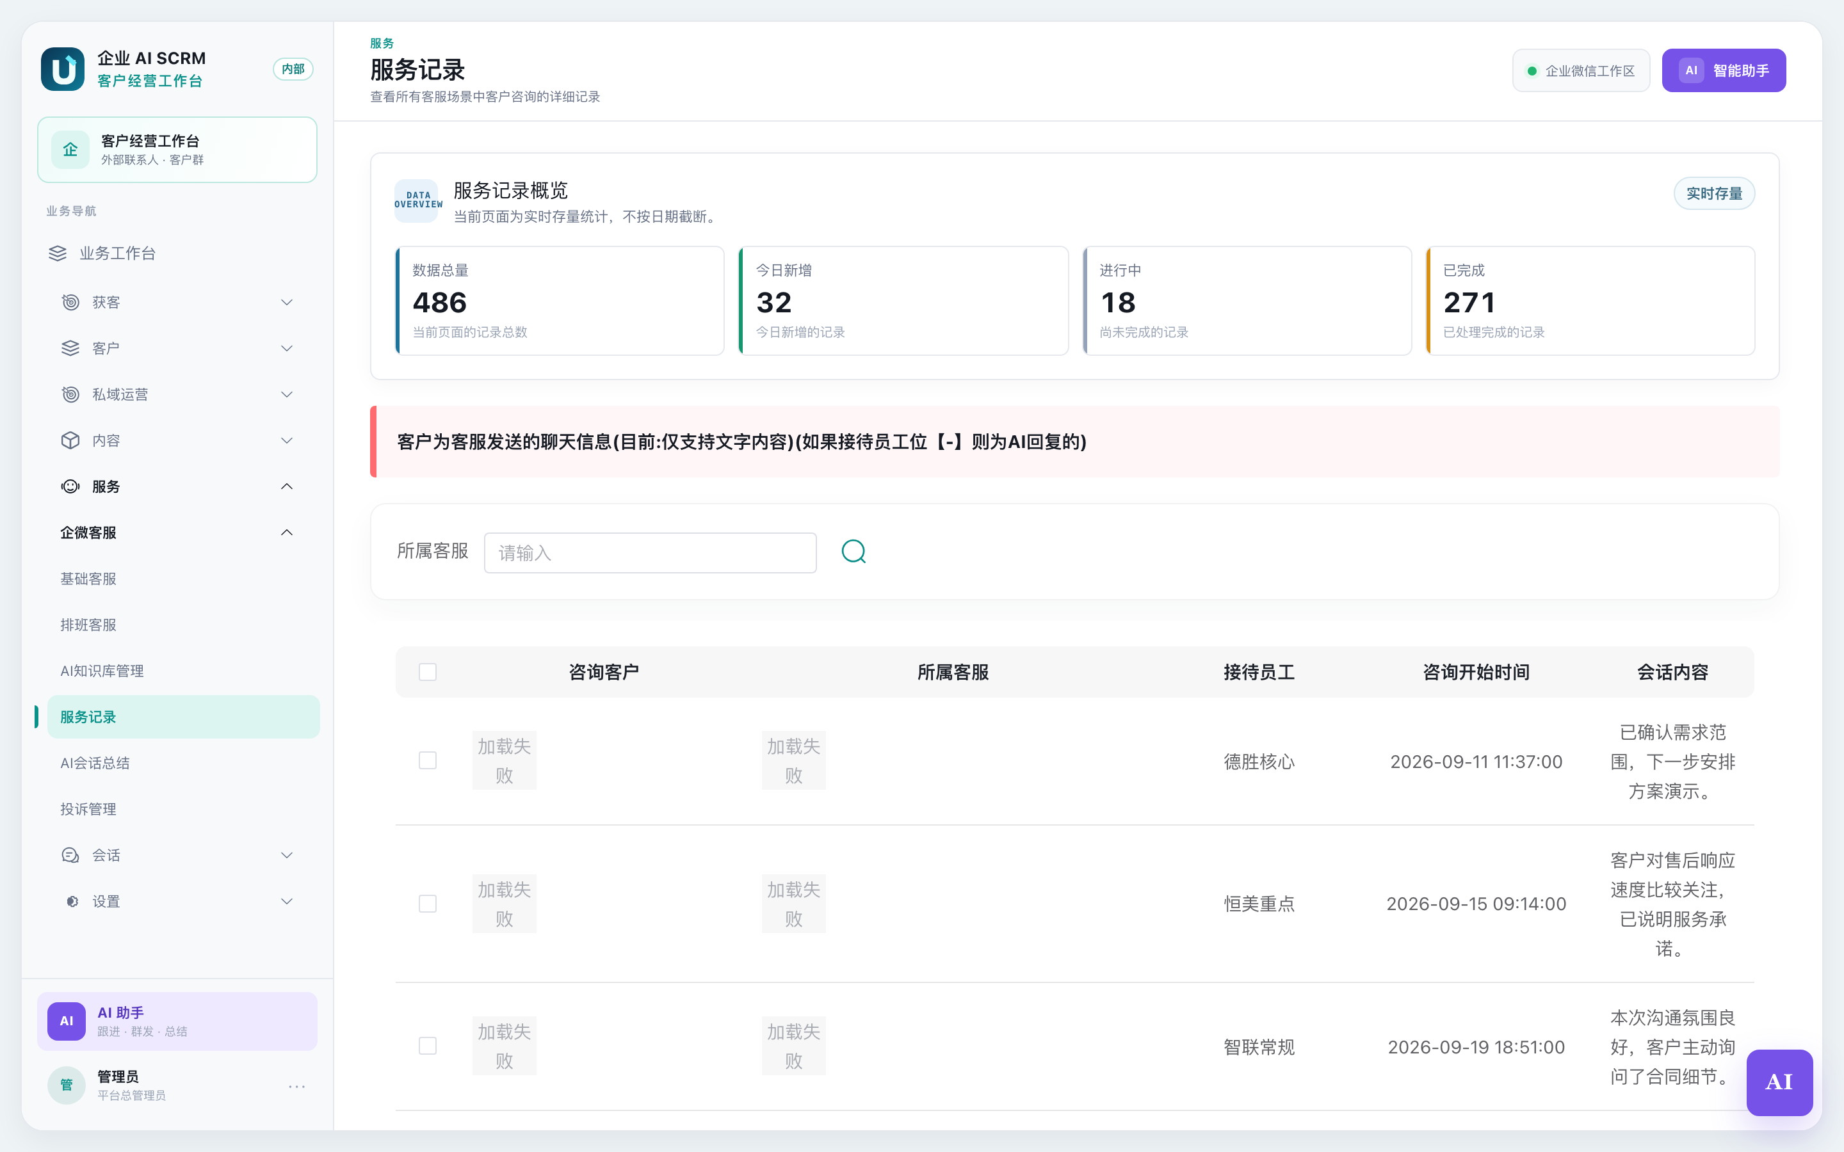
Task: Expand the 获客 menu chevron
Action: [286, 303]
